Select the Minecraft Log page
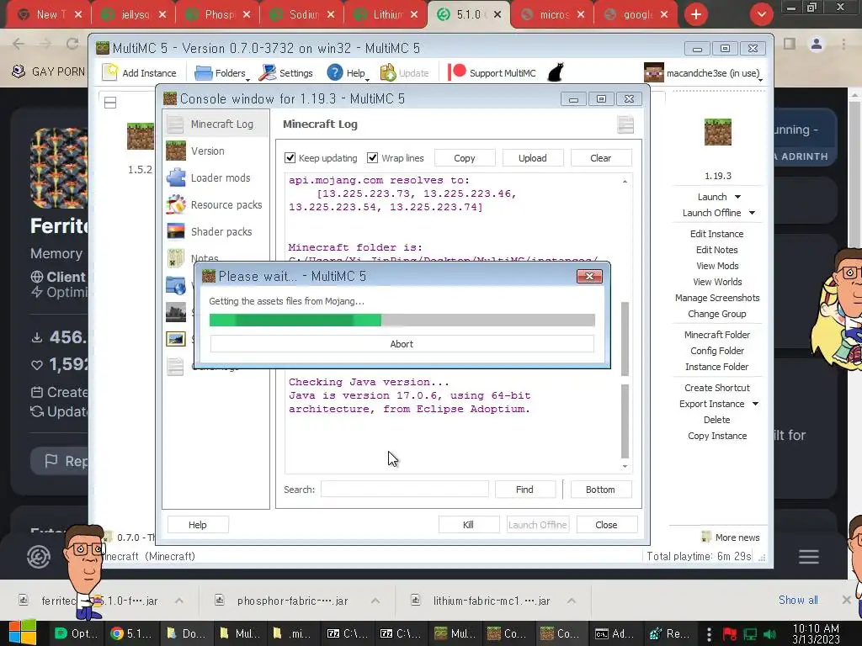 pyautogui.click(x=216, y=124)
